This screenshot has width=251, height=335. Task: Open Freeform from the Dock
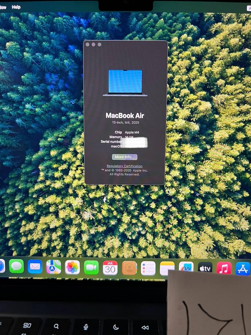pos(186,266)
